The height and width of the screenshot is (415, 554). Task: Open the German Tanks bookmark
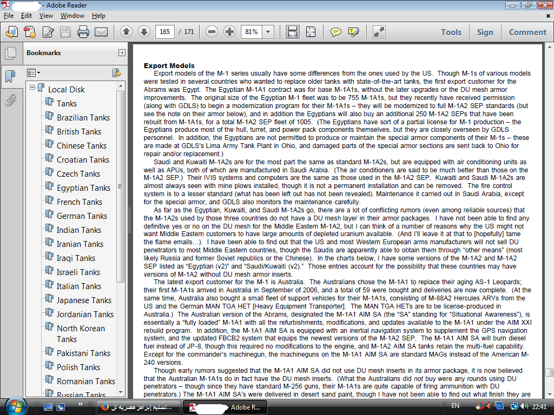(82, 216)
